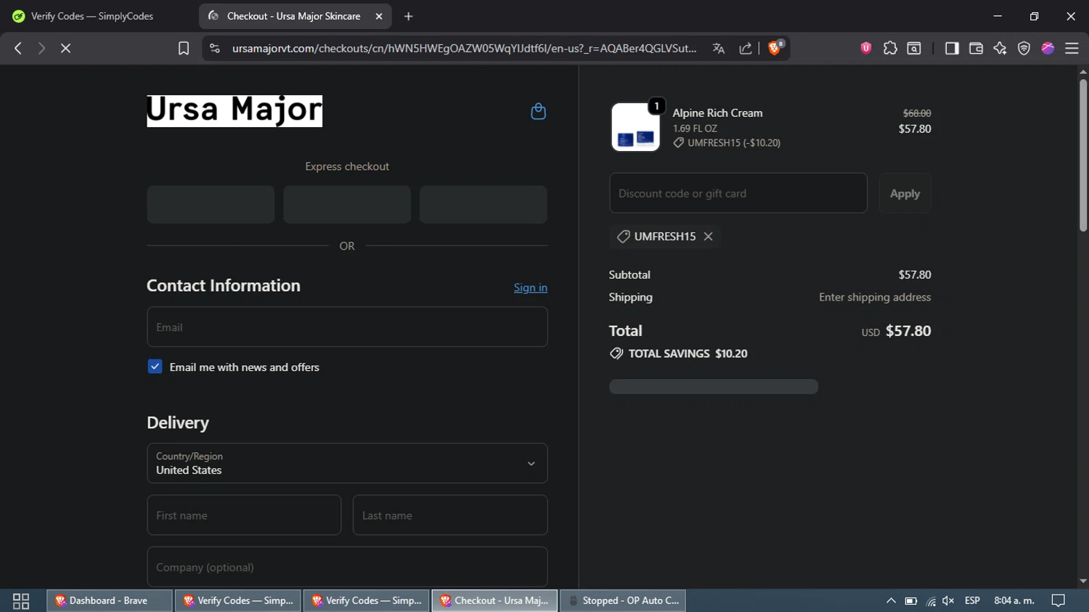Go forward to the next page
This screenshot has width=1089, height=612.
click(41, 48)
